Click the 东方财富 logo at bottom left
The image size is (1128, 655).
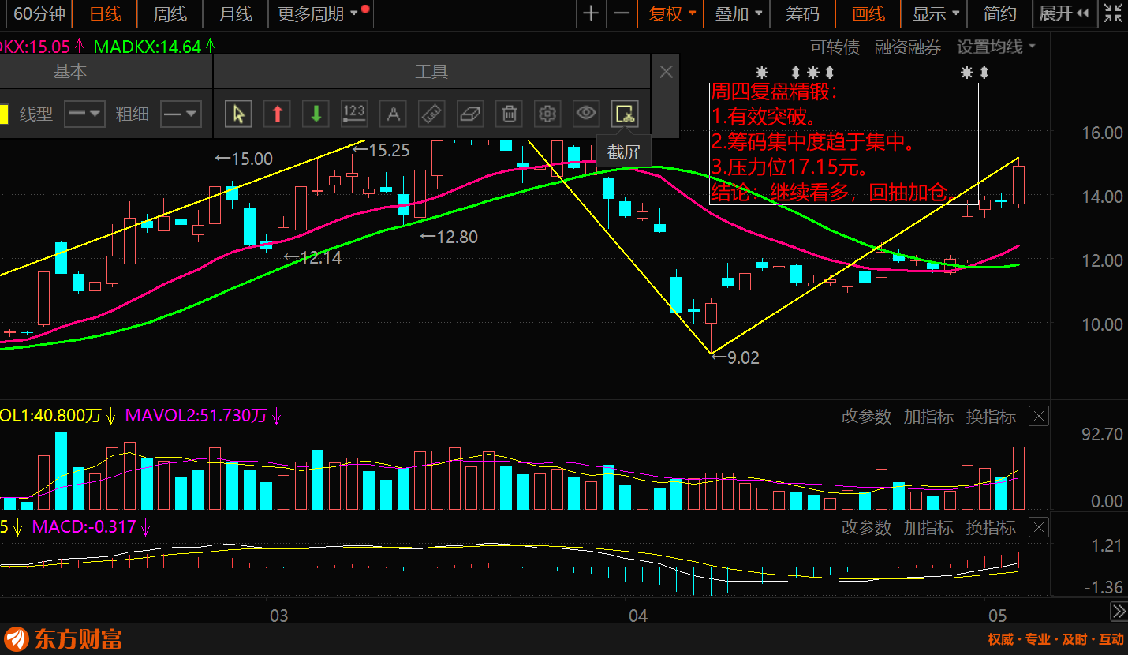[63, 638]
